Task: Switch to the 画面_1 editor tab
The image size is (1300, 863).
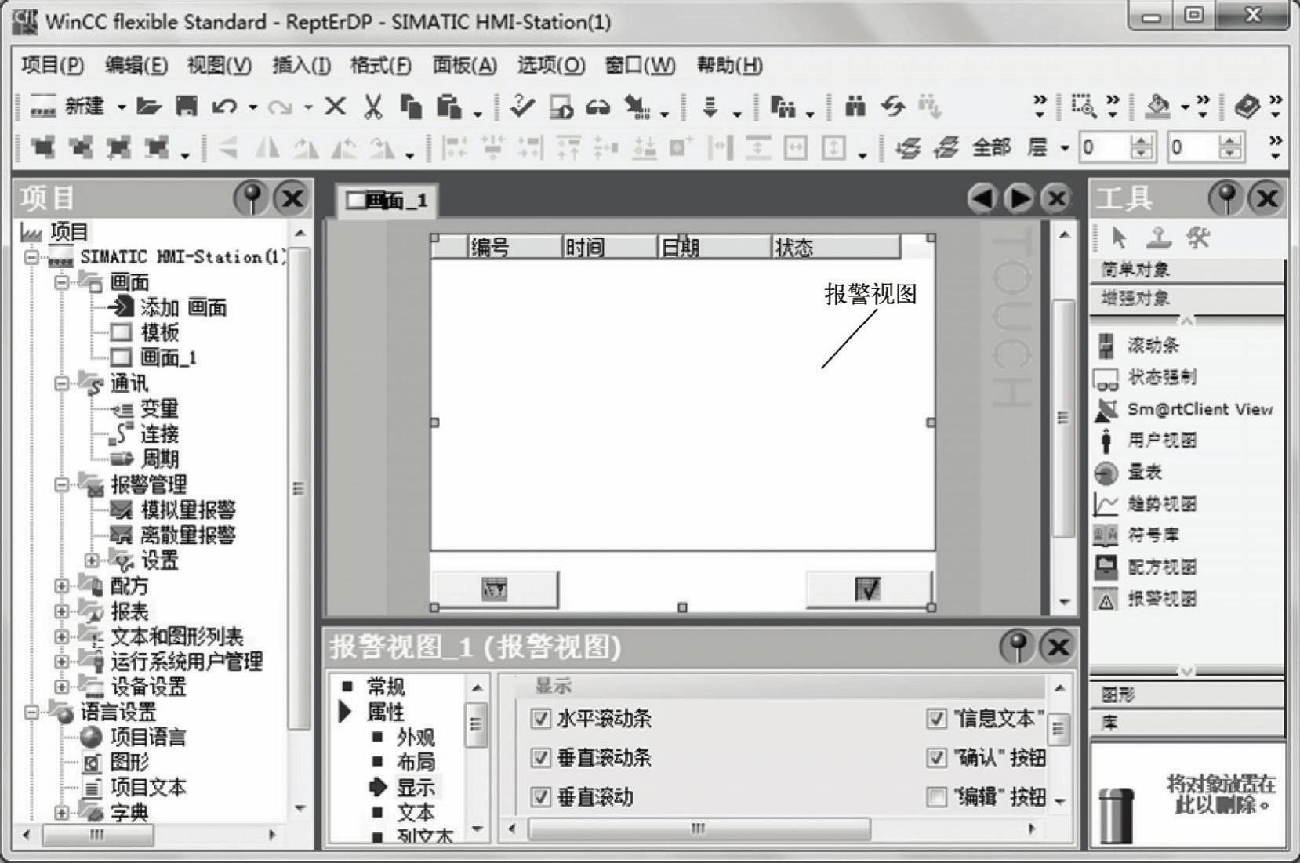Action: (387, 201)
